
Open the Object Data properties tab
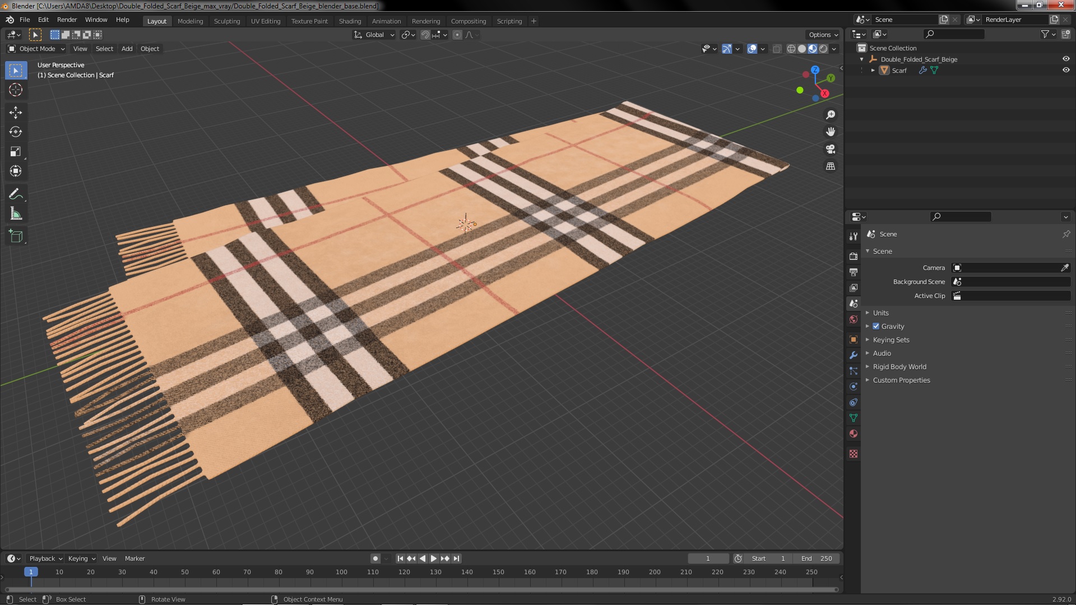853,418
